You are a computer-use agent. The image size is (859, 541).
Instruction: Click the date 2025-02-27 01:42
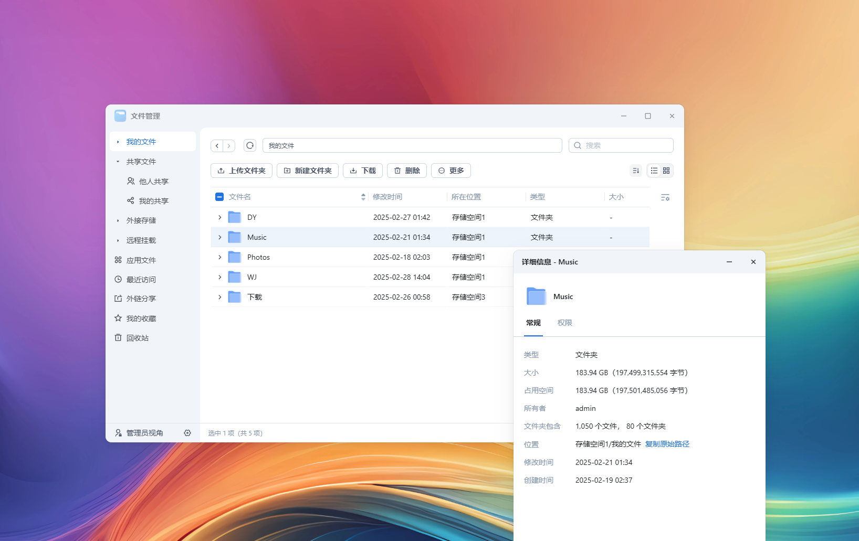[x=402, y=217]
